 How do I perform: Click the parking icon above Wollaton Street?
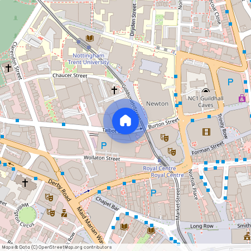tap(104, 146)
